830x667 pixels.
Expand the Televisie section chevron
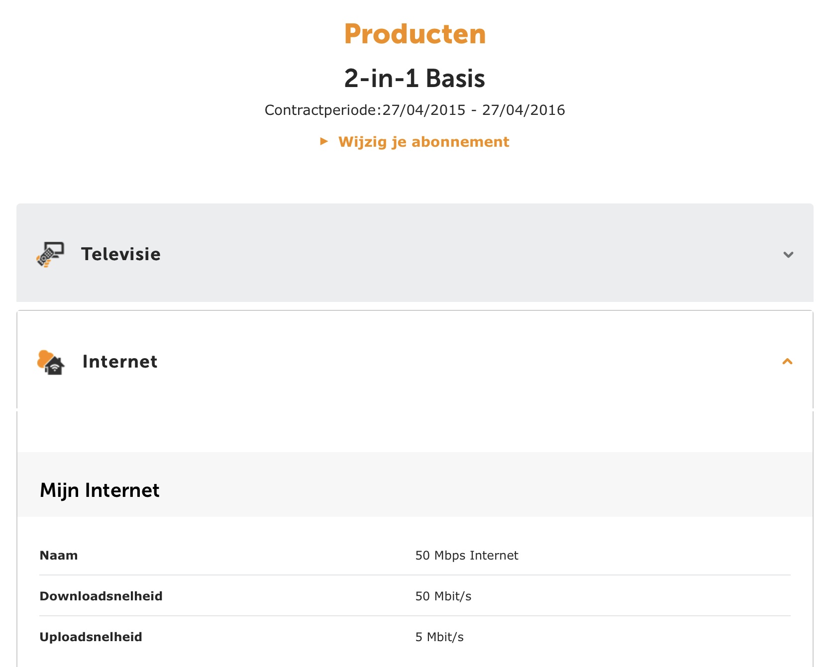788,255
